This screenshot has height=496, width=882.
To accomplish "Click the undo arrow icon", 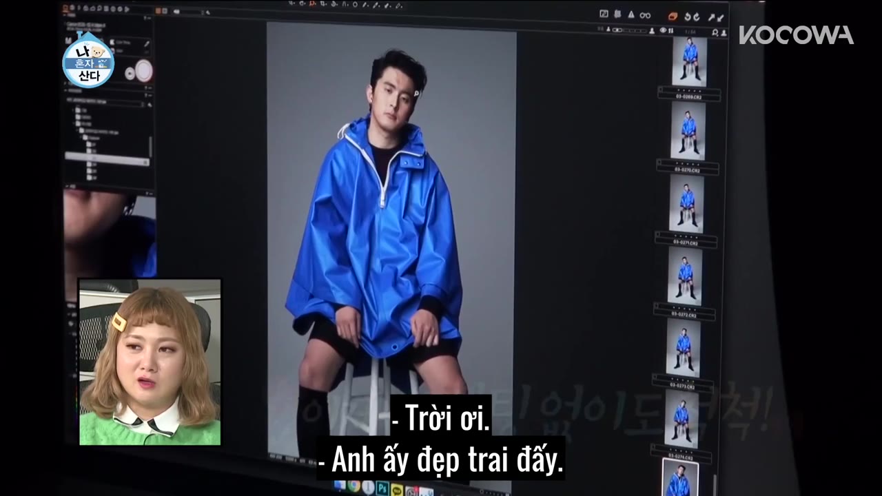I will coord(688,17).
